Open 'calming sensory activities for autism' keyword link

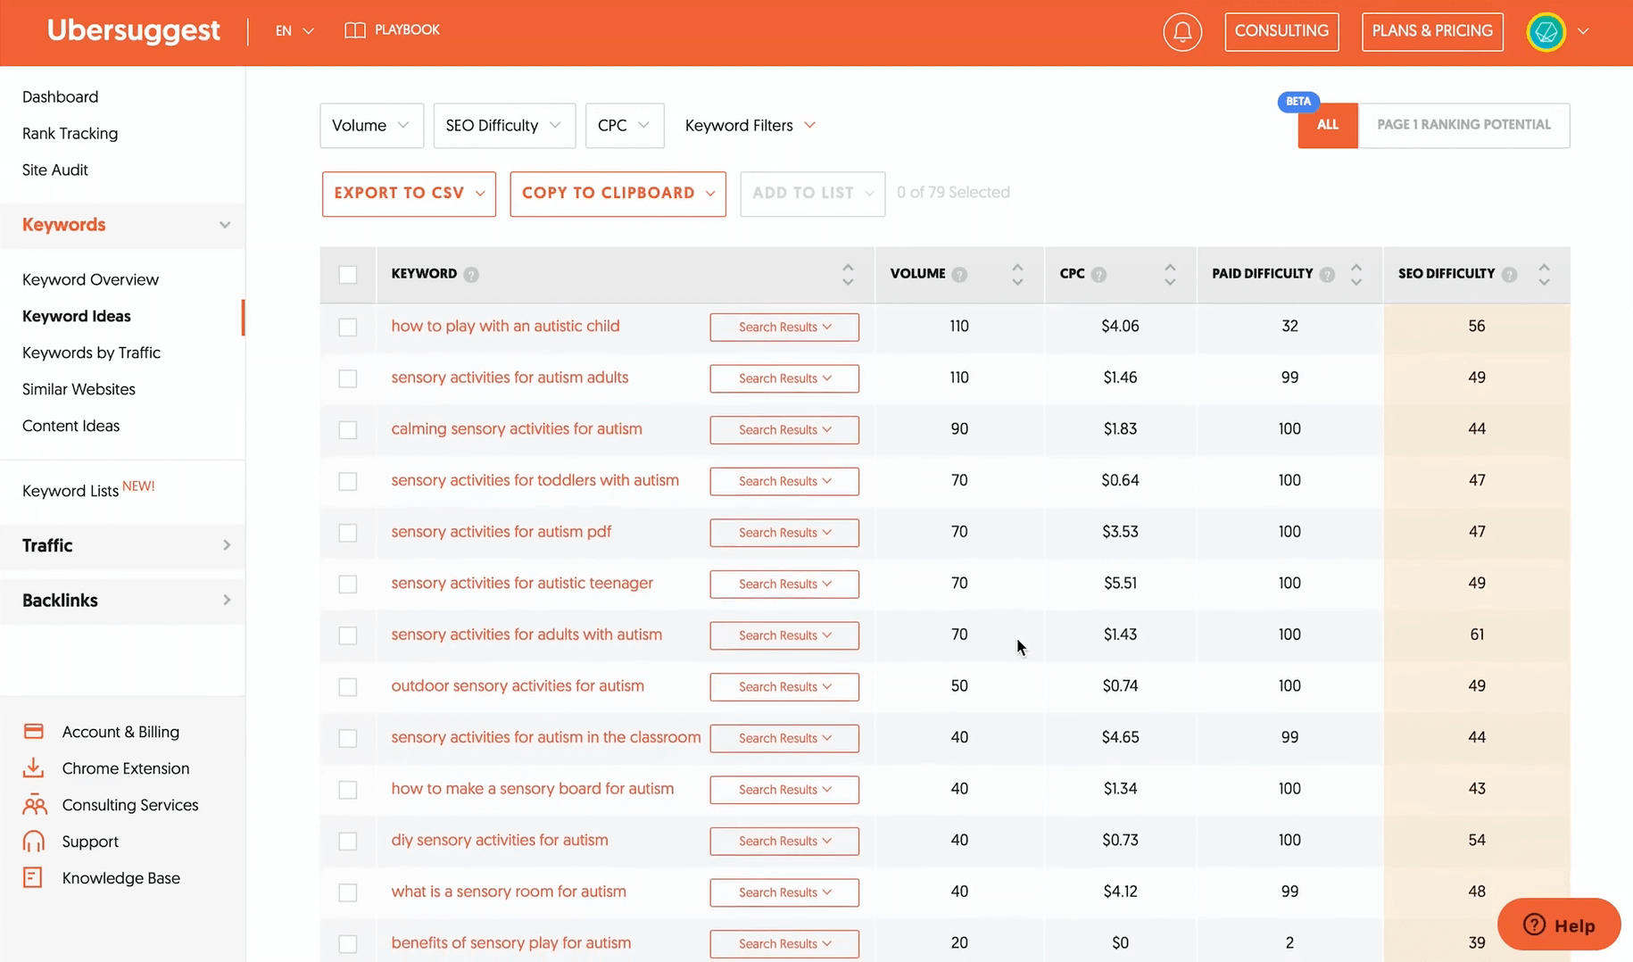click(x=516, y=429)
